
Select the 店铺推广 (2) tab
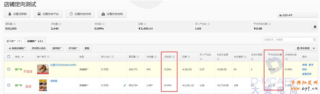click(x=35, y=41)
